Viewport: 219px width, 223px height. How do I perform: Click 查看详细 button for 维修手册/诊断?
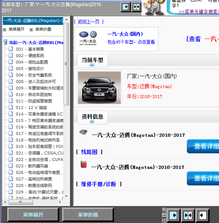coord(203,178)
